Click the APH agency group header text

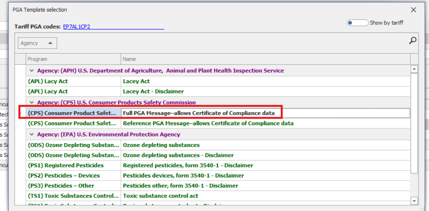pos(160,71)
